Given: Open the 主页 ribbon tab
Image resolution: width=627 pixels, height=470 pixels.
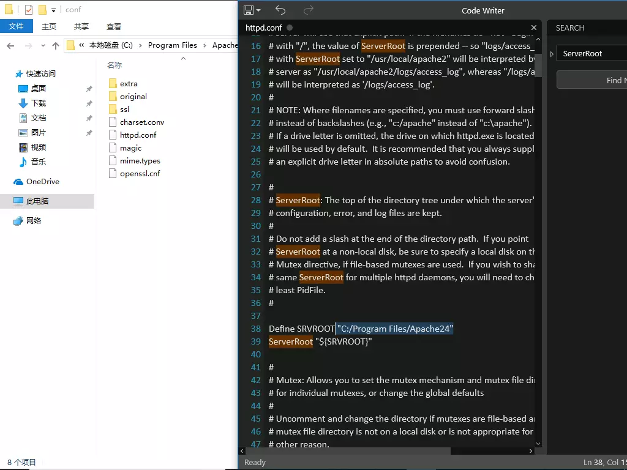Looking at the screenshot, I should click(x=49, y=27).
